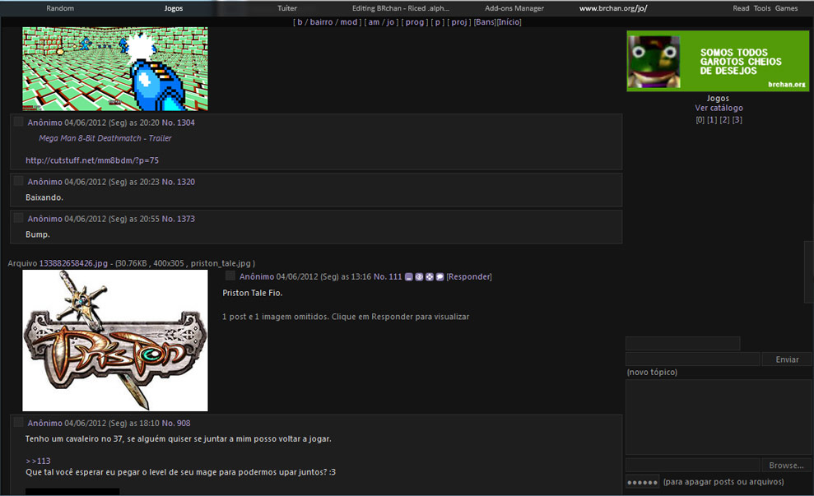This screenshot has width=814, height=496.
Task: Open the Editing BRchan - Riced tab
Action: click(x=401, y=8)
